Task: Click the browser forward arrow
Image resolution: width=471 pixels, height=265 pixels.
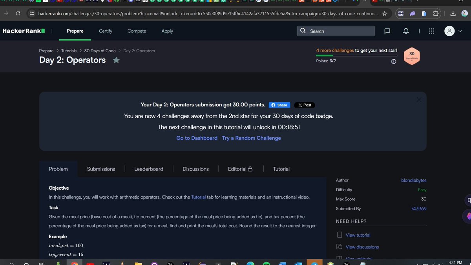Action: point(6,14)
